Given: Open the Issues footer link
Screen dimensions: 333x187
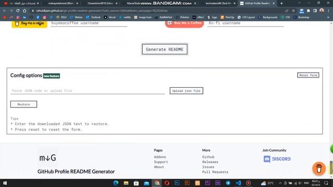Looking at the screenshot, I should click(208, 167).
